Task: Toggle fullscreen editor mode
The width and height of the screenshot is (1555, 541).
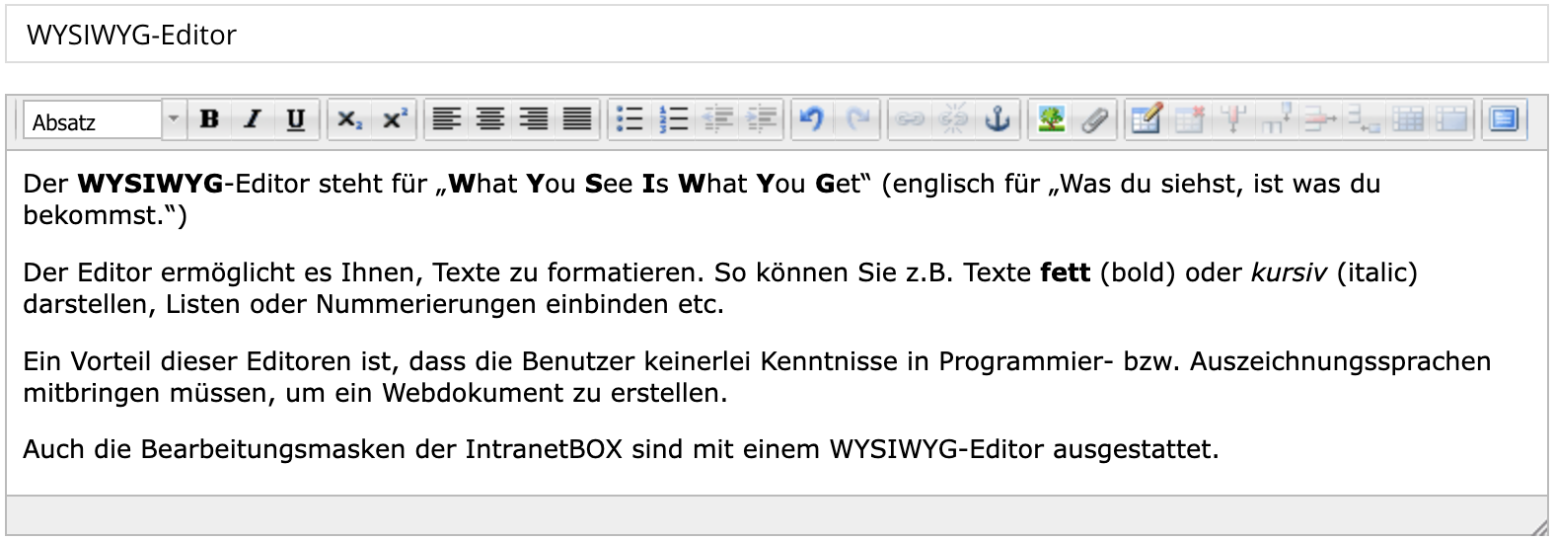Action: pyautogui.click(x=1504, y=119)
